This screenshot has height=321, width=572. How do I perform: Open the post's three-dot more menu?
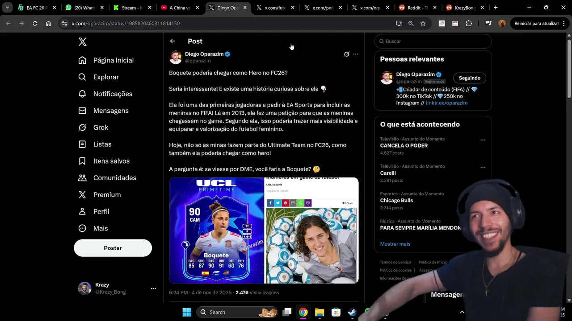click(x=356, y=54)
